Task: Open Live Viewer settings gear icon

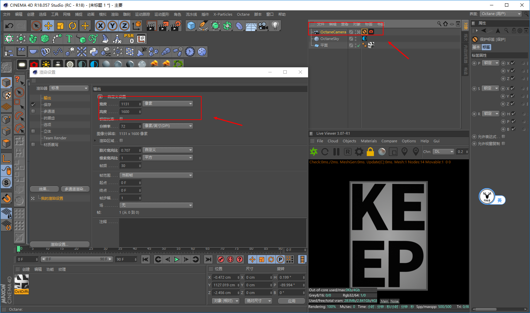Action: click(359, 152)
